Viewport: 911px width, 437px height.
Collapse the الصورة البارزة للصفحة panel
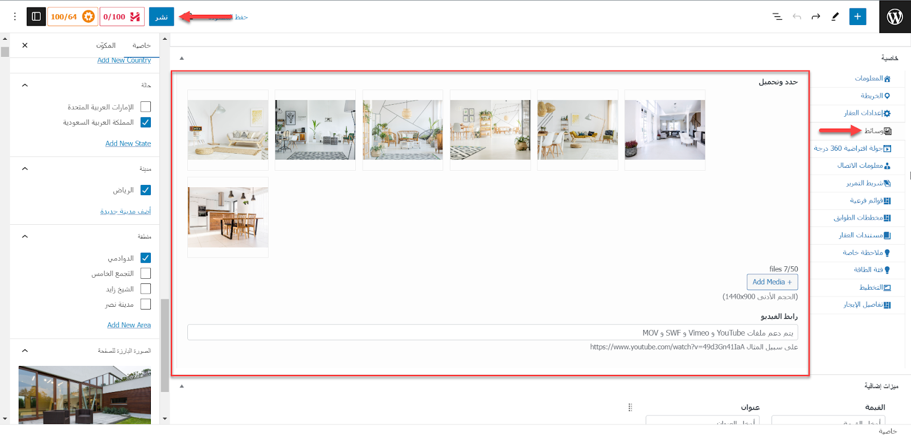pos(25,351)
